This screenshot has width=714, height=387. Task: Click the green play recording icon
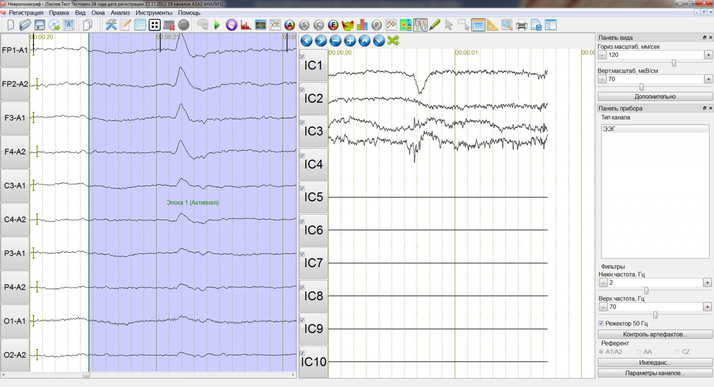click(217, 25)
